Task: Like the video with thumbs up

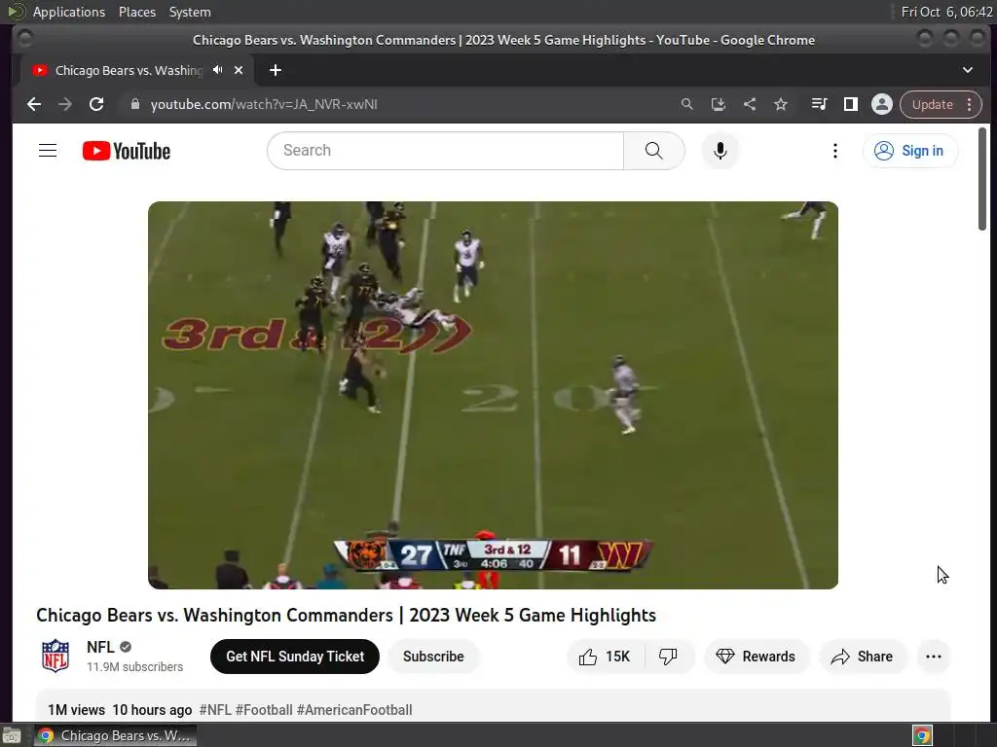Action: tap(606, 657)
